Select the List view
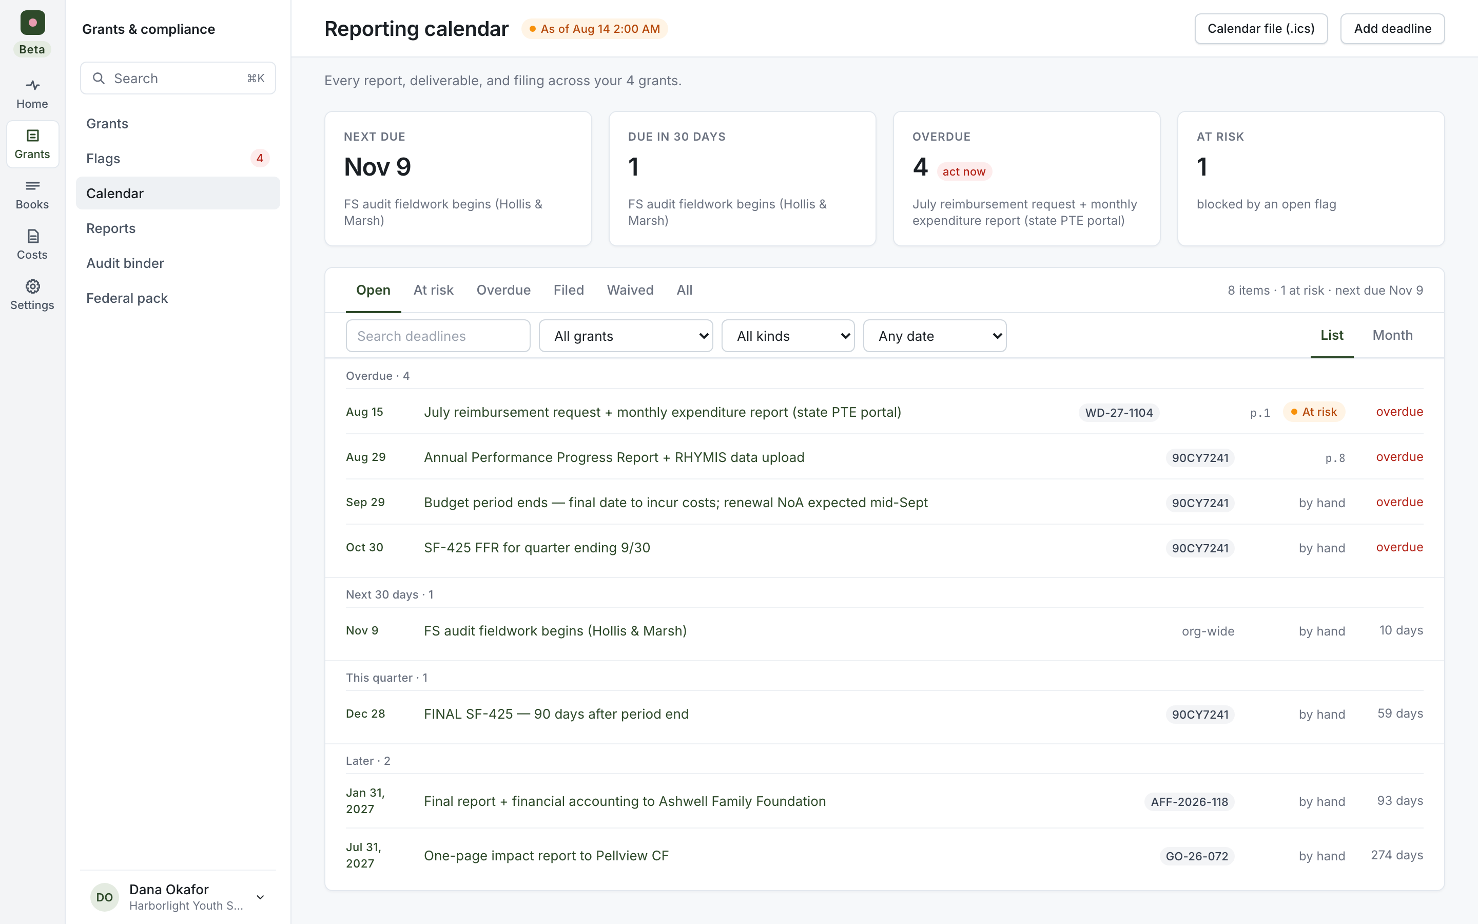The width and height of the screenshot is (1478, 924). point(1331,336)
